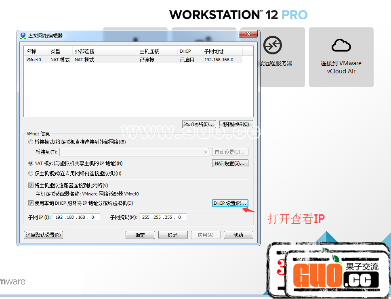Click the 添加网络 button
This screenshot has width=391, height=299.
click(x=199, y=124)
